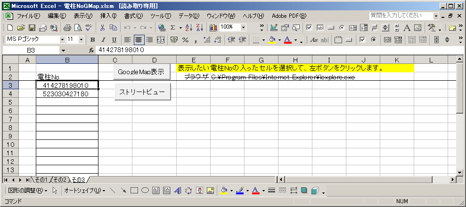Screen dimensions: 466x207
Task: Open the font size dropdown
Action: pos(81,39)
